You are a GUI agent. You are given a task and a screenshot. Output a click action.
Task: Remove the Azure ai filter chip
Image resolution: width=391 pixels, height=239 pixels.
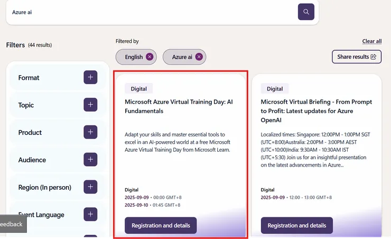[199, 57]
